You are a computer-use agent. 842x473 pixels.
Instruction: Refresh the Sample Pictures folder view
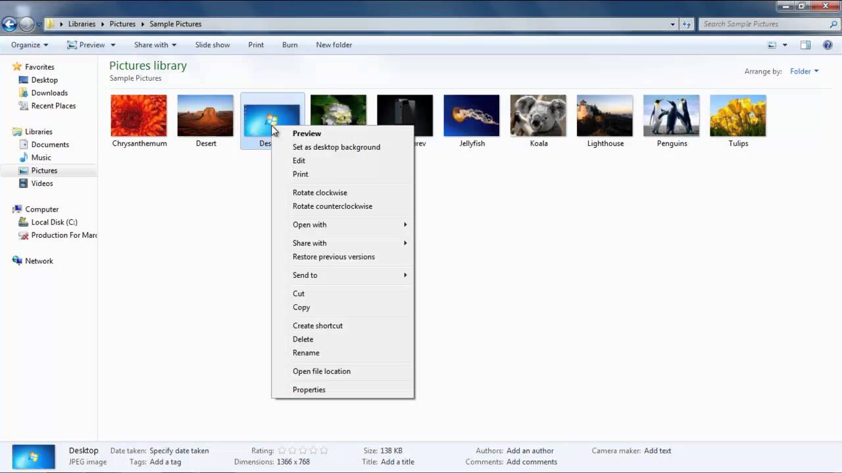pyautogui.click(x=687, y=24)
